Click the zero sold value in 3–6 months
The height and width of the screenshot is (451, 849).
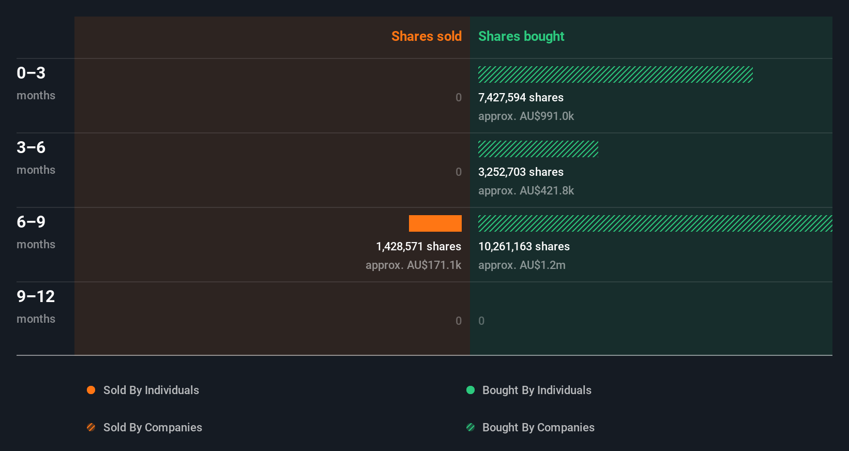(459, 172)
